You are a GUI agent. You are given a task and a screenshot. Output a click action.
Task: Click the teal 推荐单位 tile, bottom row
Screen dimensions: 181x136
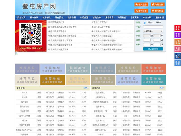pos(154,80)
